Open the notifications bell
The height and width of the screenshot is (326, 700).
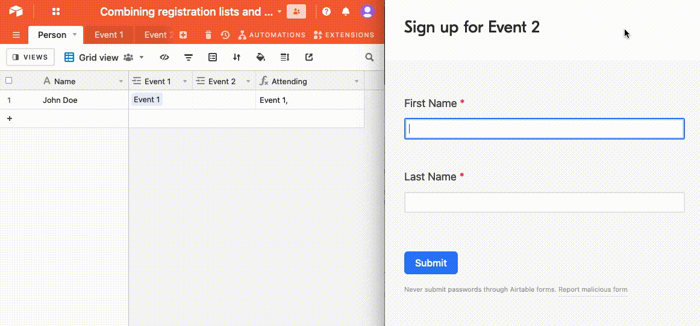pyautogui.click(x=345, y=11)
